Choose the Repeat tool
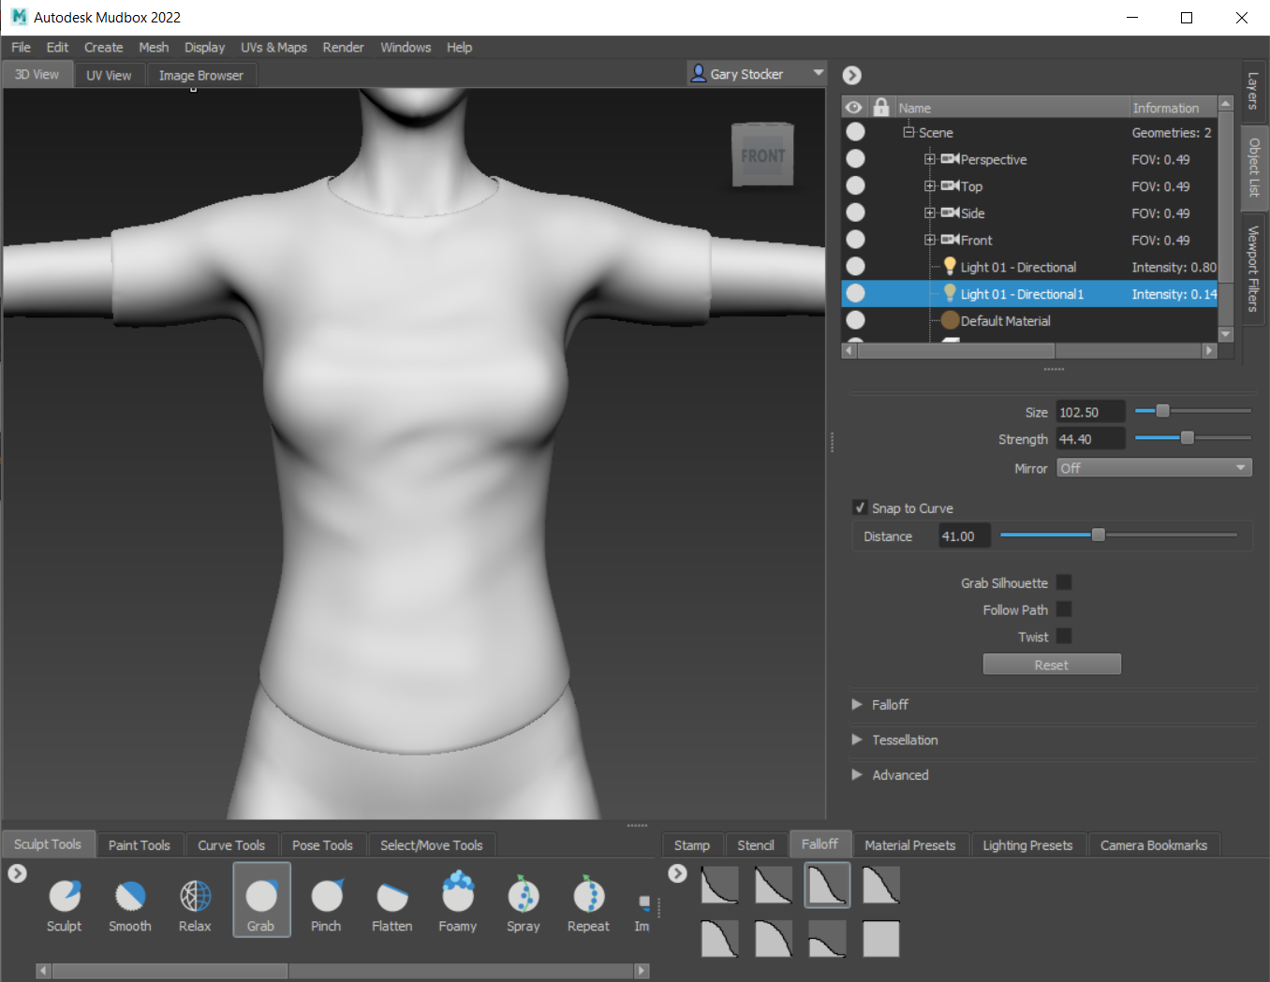 pyautogui.click(x=588, y=897)
